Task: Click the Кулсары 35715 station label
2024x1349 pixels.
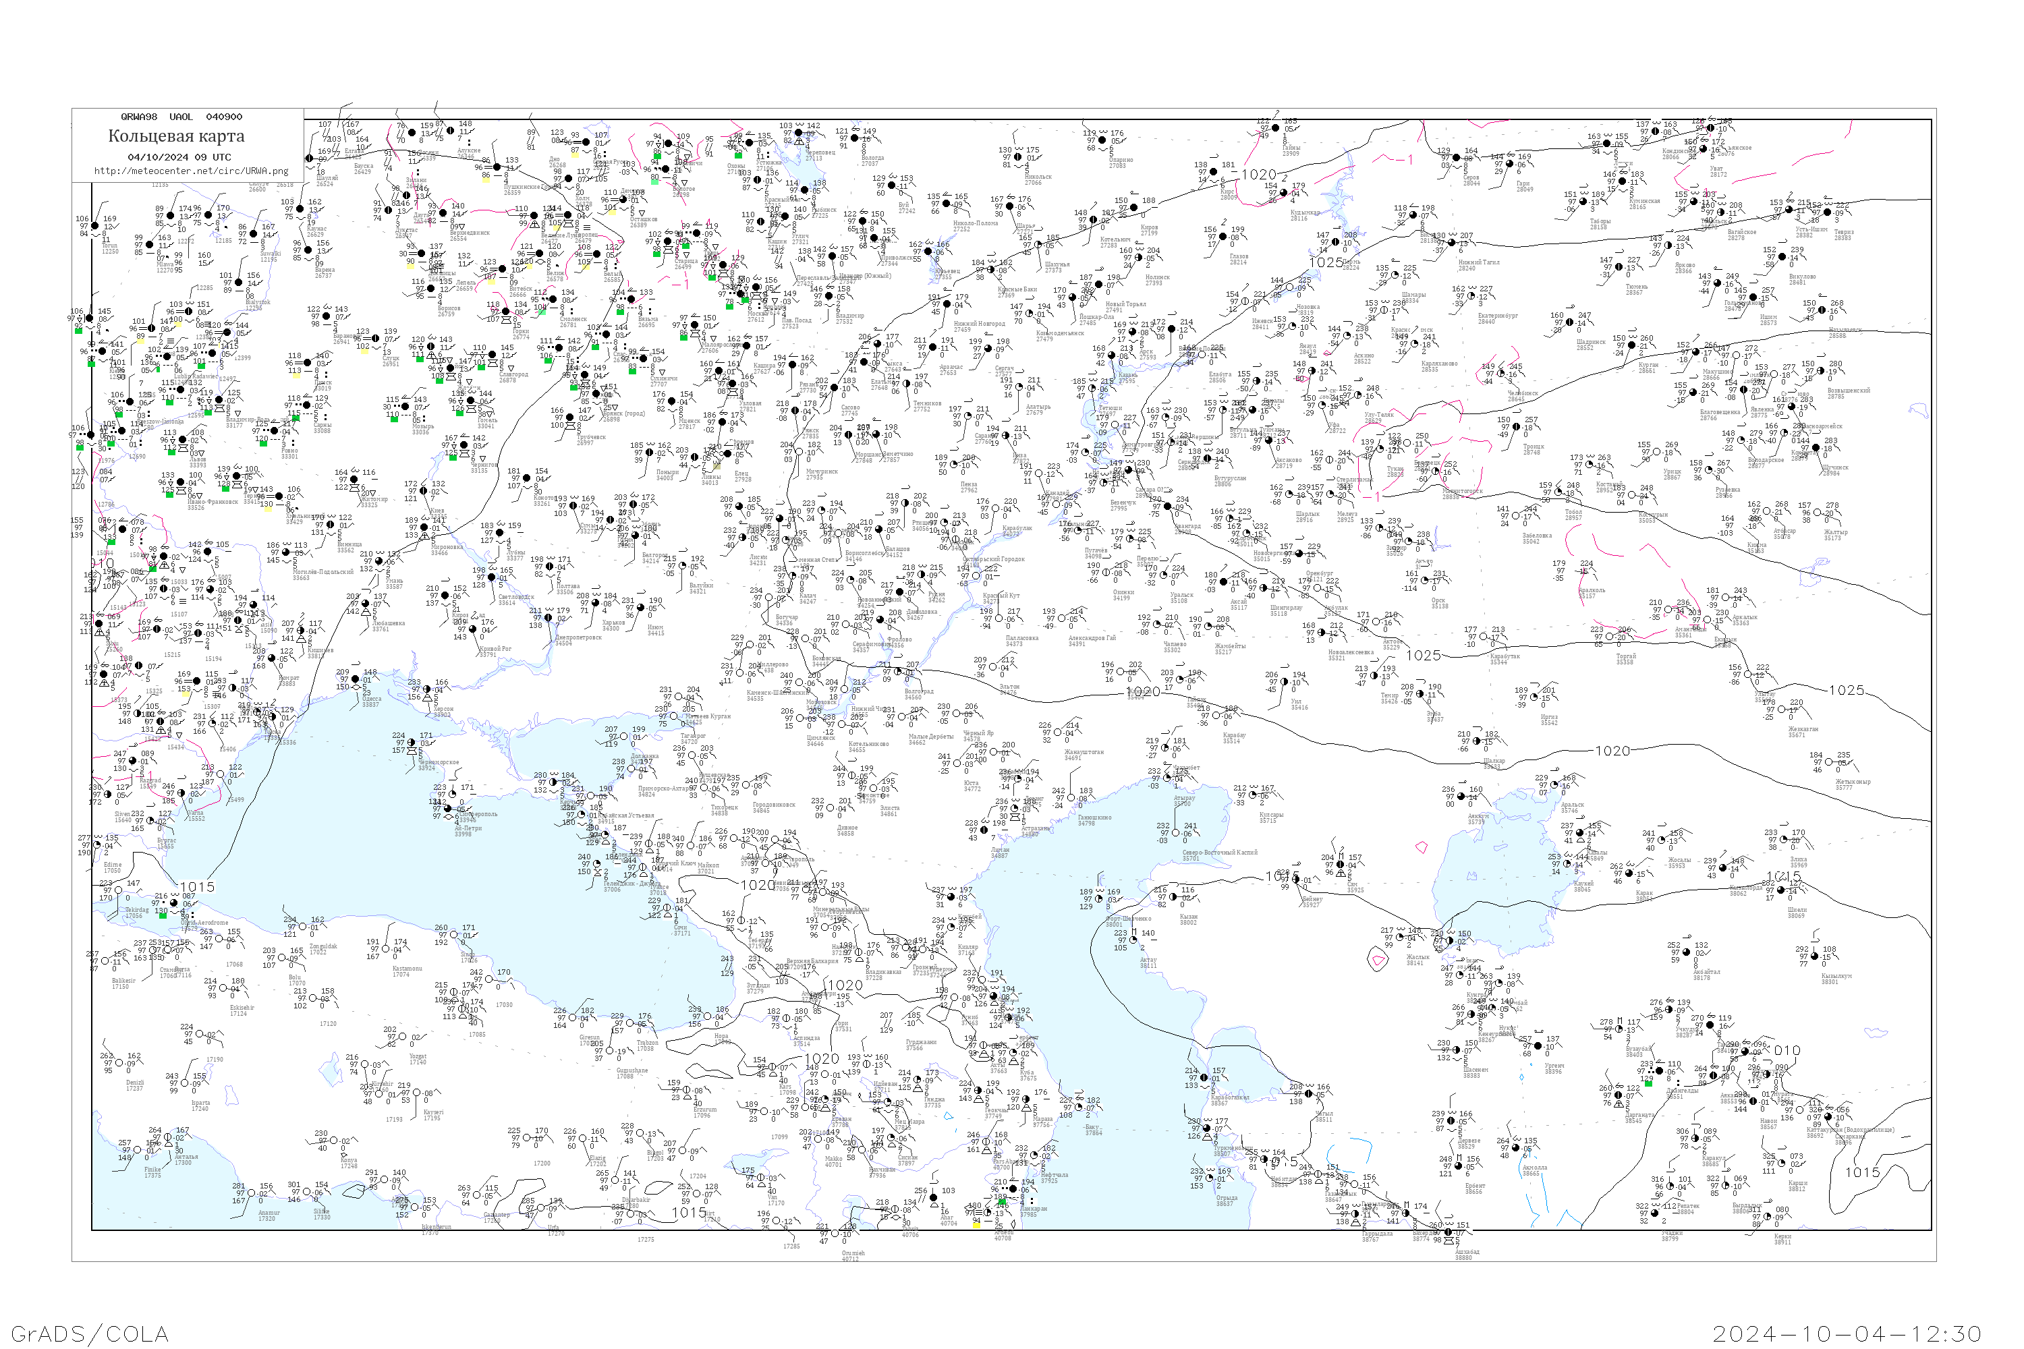Action: [1271, 817]
